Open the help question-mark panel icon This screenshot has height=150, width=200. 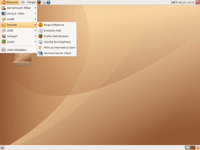tap(48, 2)
